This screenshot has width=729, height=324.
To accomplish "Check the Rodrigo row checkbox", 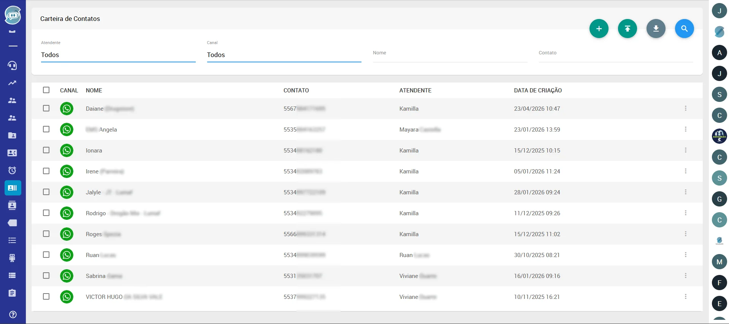I will click(x=46, y=213).
